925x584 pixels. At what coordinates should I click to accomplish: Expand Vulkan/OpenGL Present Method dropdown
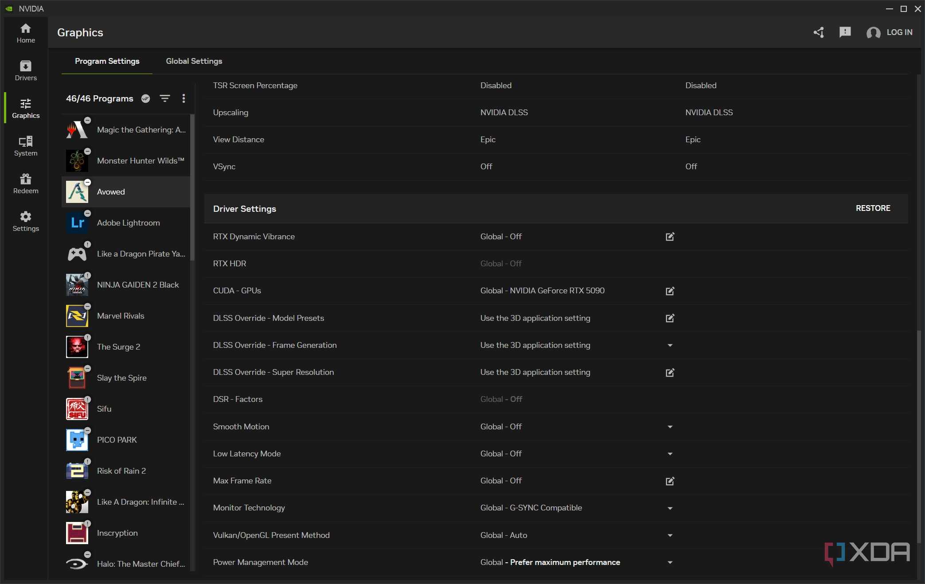click(670, 535)
